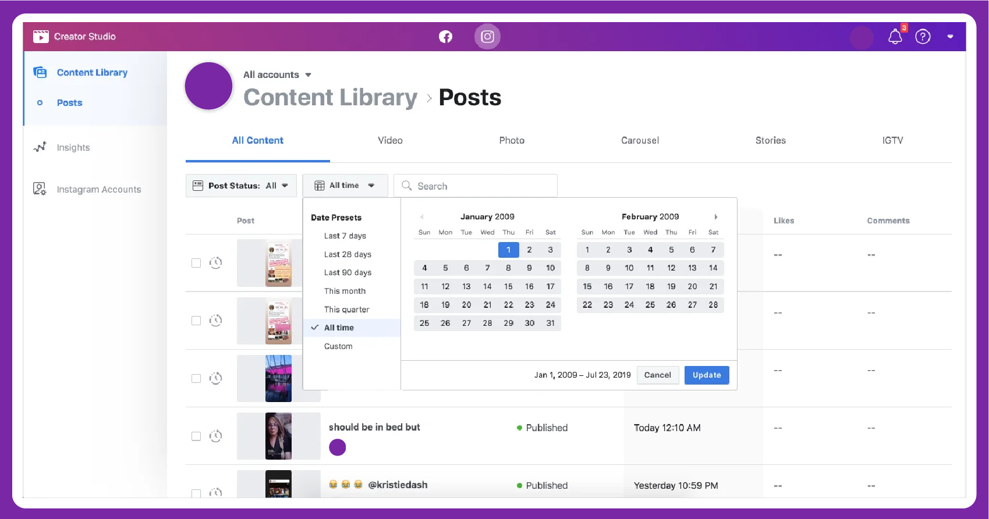
Task: Click clock icon for 'should be in bed' post
Action: coord(215,436)
